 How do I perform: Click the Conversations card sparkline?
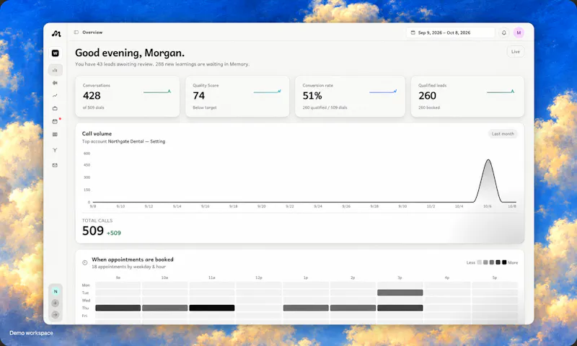tap(157, 92)
